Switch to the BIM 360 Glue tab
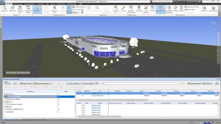The height and width of the screenshot is (124, 221). point(61,4)
